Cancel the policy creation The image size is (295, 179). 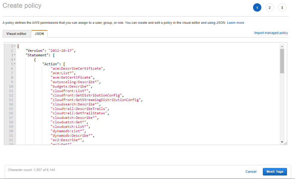point(251,172)
